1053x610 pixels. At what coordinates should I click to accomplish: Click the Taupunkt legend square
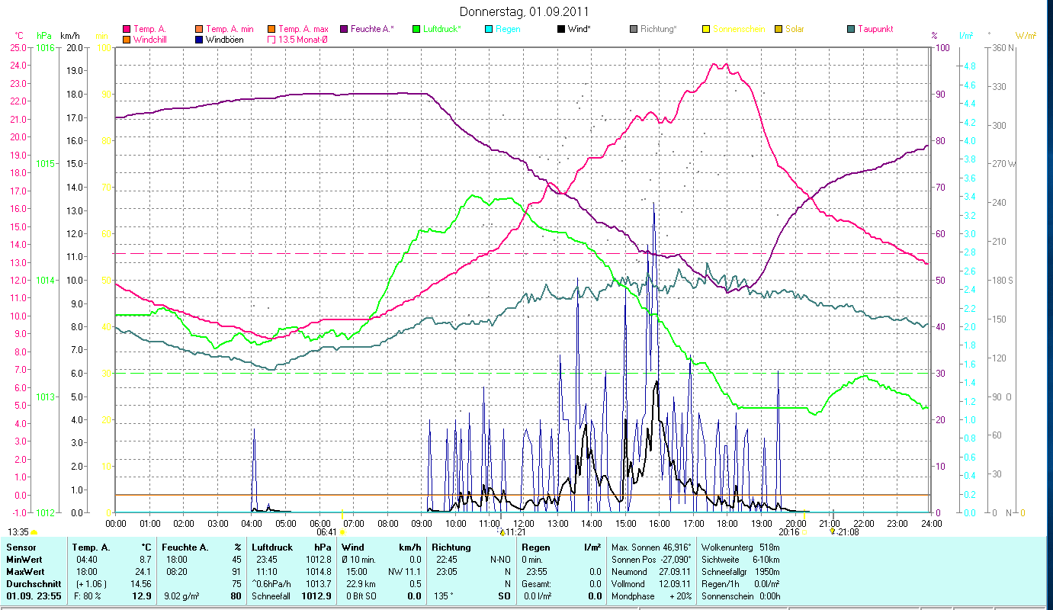pos(851,30)
